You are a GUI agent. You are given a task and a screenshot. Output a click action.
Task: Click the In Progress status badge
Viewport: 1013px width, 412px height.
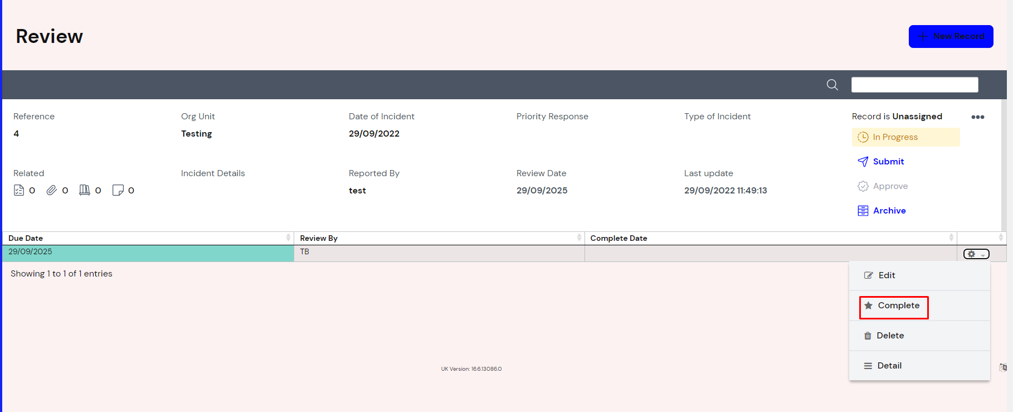tap(905, 137)
